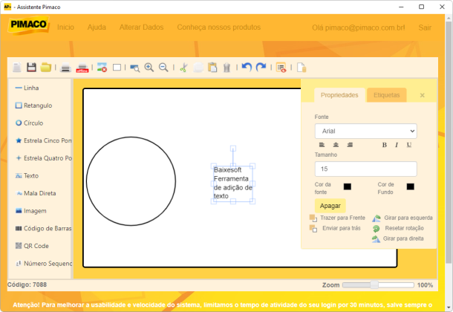Image resolution: width=453 pixels, height=312 pixels.
Task: Toggle bold text formatting
Action: (384, 145)
